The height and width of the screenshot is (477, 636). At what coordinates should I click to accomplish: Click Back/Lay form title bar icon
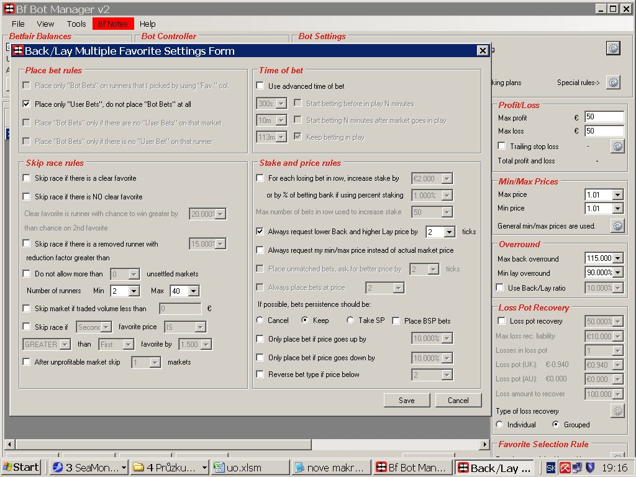click(18, 51)
